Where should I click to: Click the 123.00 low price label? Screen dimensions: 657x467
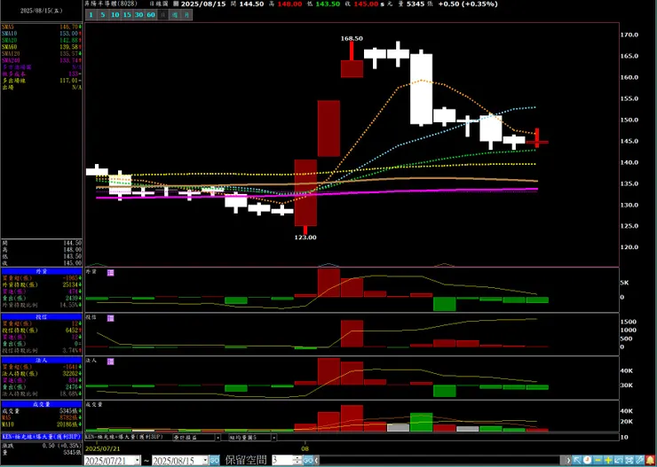[x=305, y=237]
